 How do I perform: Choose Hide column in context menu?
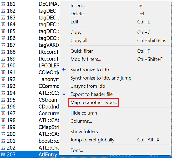click(x=84, y=113)
